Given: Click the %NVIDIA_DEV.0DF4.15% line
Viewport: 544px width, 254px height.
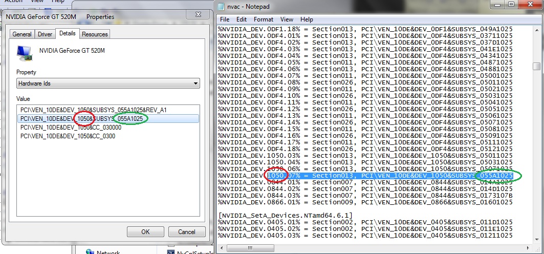Looking at the screenshot, I should [x=366, y=129].
